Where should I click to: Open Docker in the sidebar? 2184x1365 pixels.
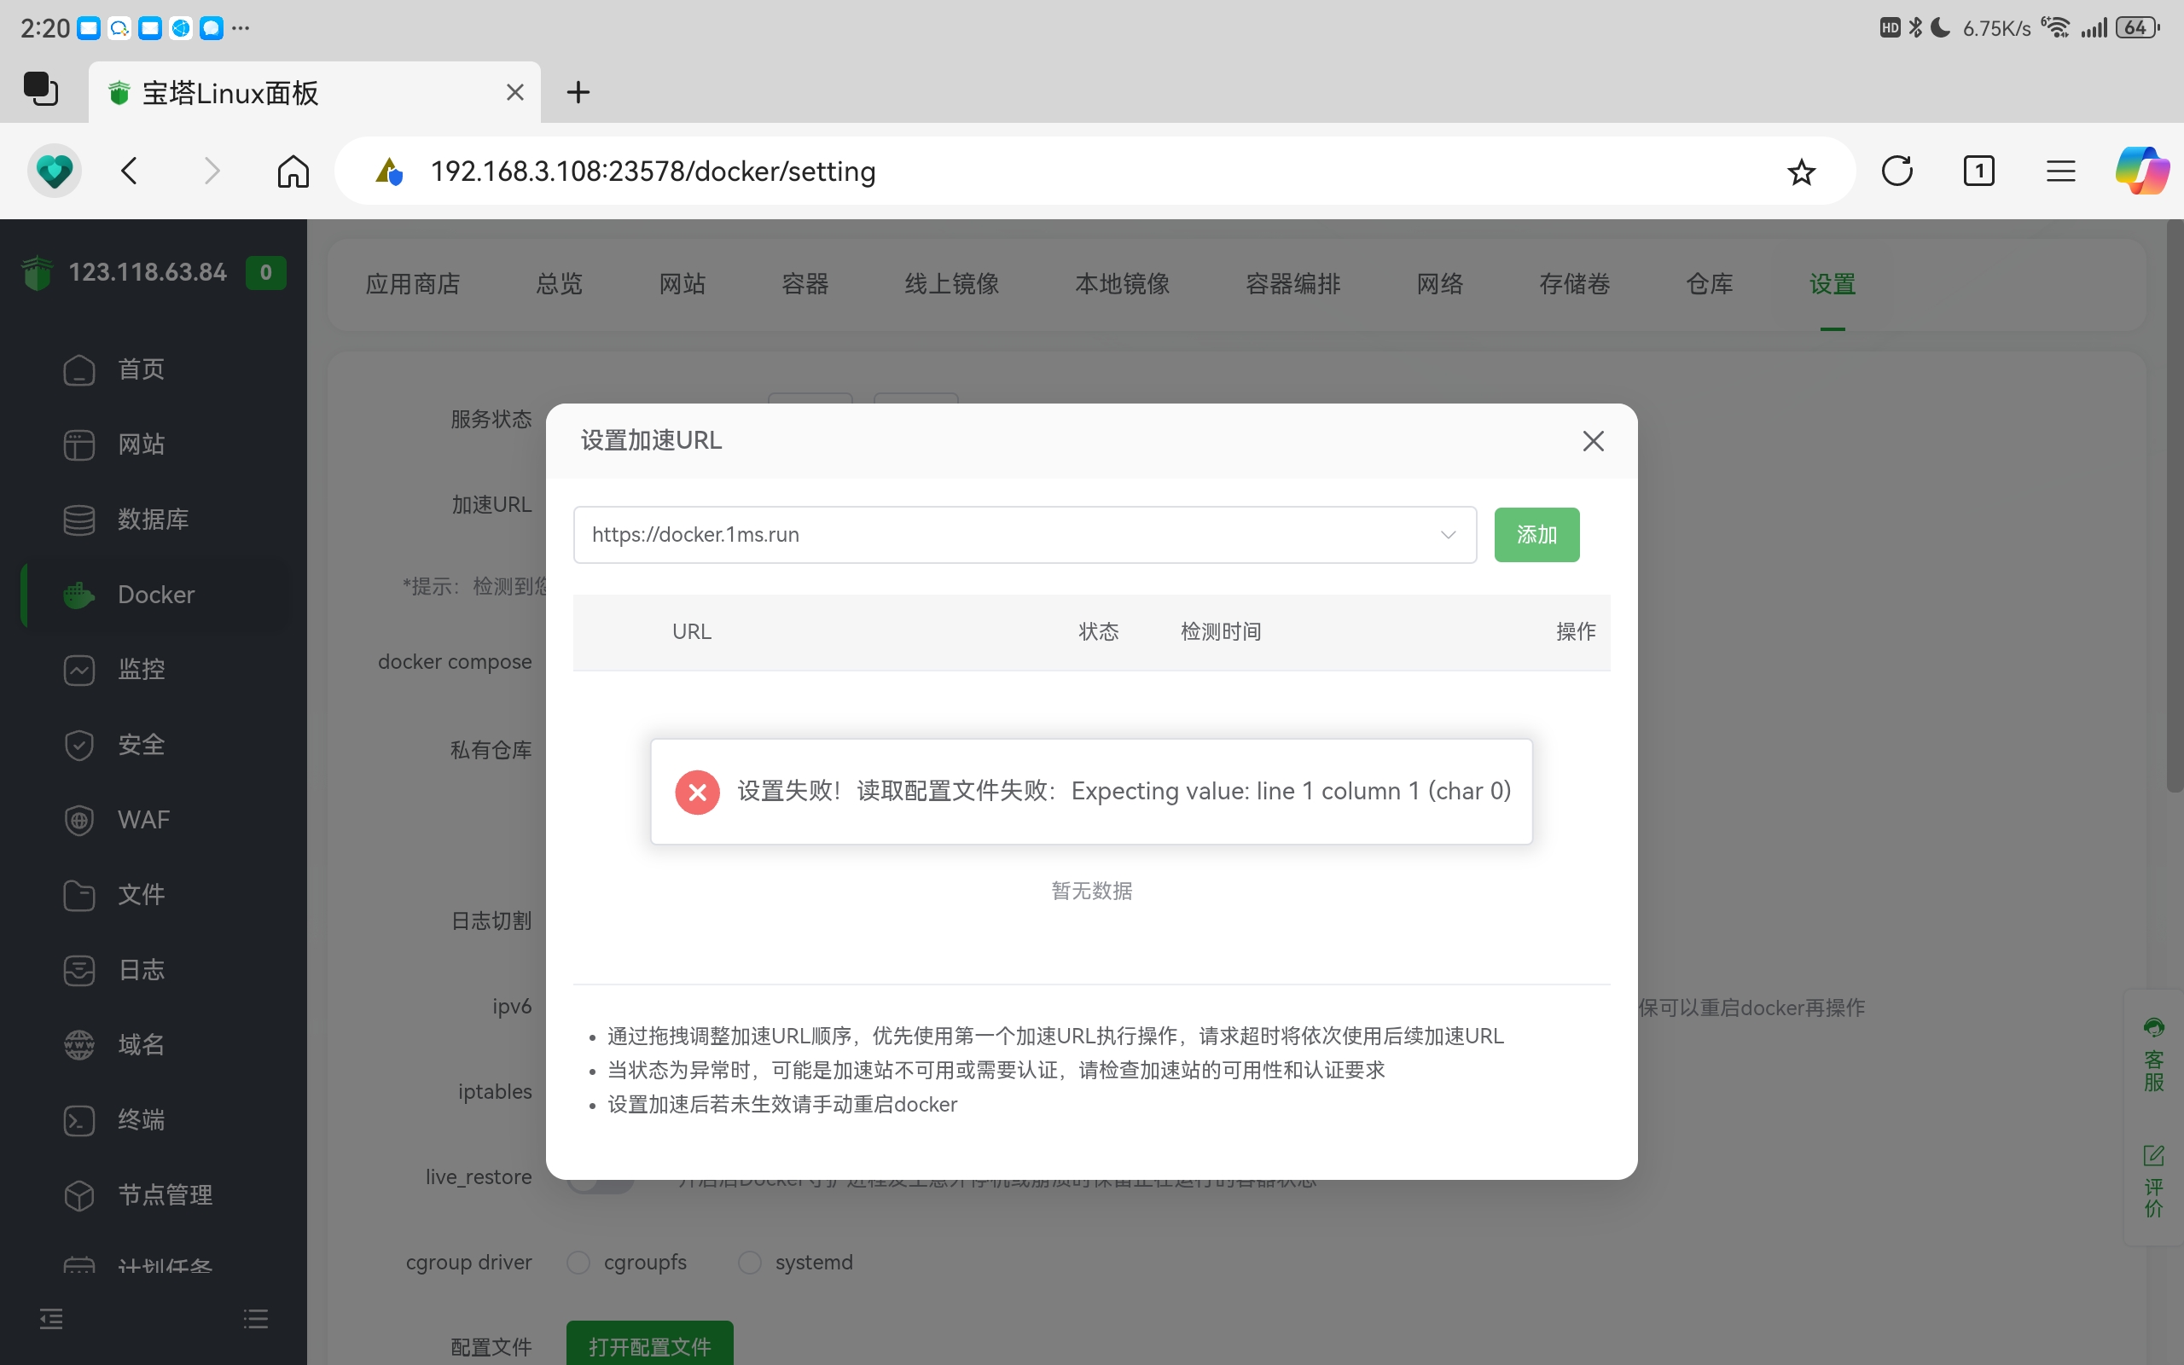156,594
